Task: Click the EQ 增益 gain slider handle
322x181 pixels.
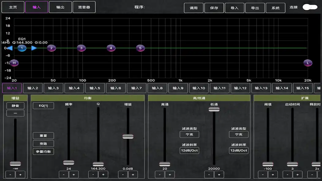Action: point(128,136)
